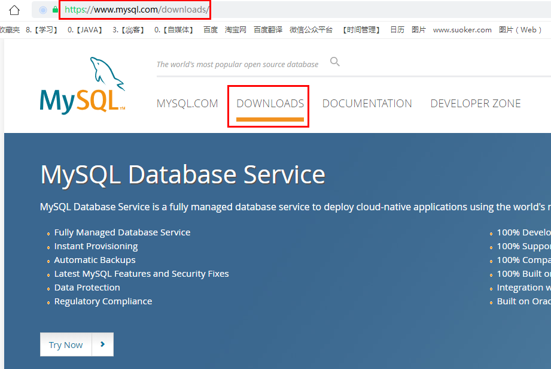Open the 淘宝网 bookmark
Image resolution: width=551 pixels, height=369 pixels.
[234, 29]
